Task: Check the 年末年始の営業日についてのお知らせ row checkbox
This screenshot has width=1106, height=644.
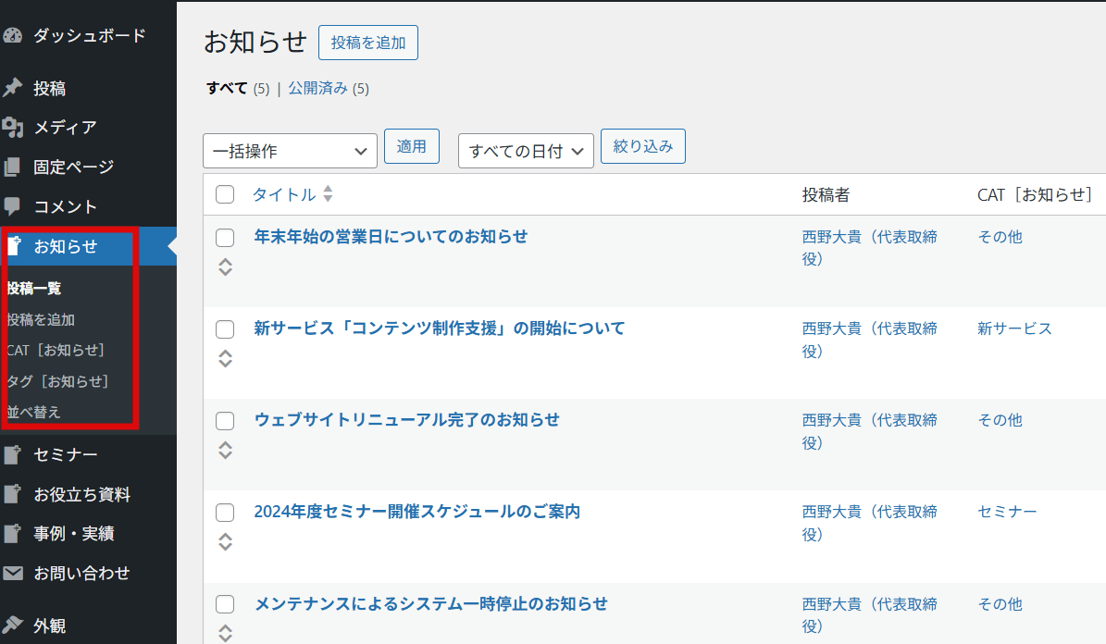Action: (x=225, y=238)
